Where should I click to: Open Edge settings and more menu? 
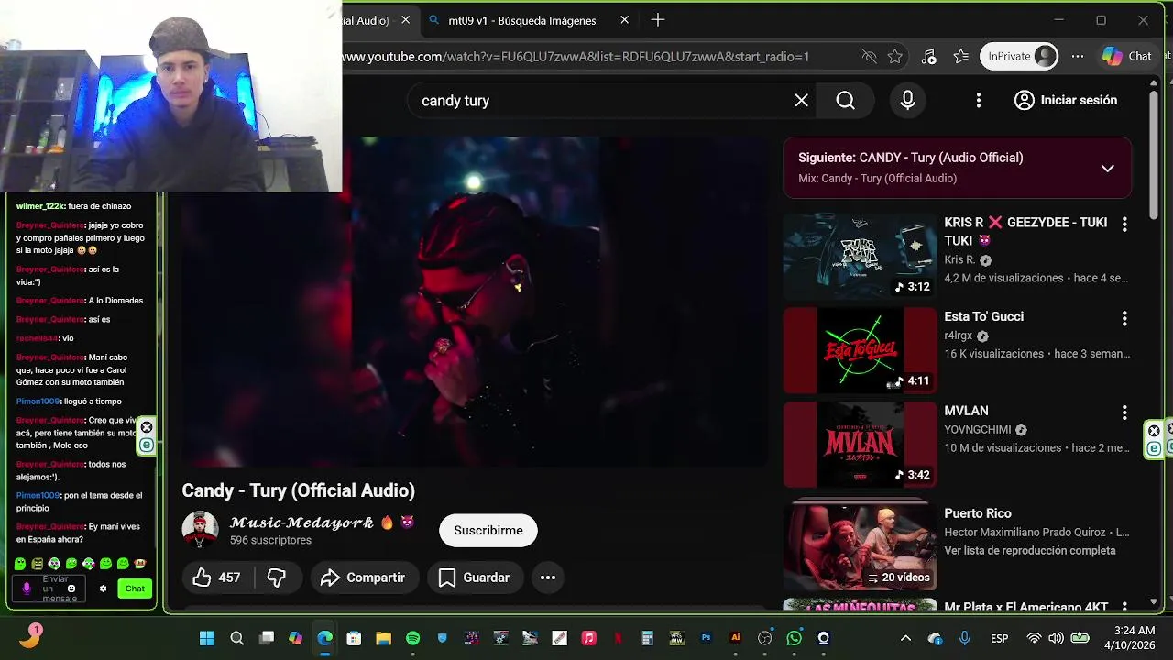(1078, 57)
